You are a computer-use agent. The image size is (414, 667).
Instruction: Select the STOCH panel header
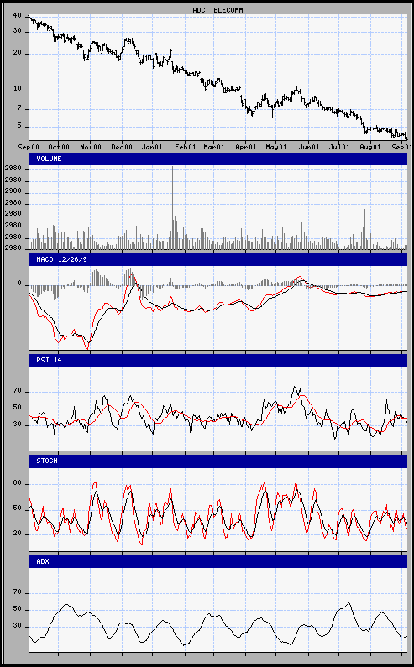click(218, 461)
